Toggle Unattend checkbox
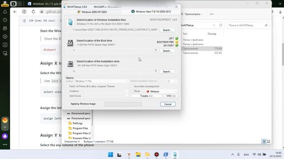 coord(67,91)
